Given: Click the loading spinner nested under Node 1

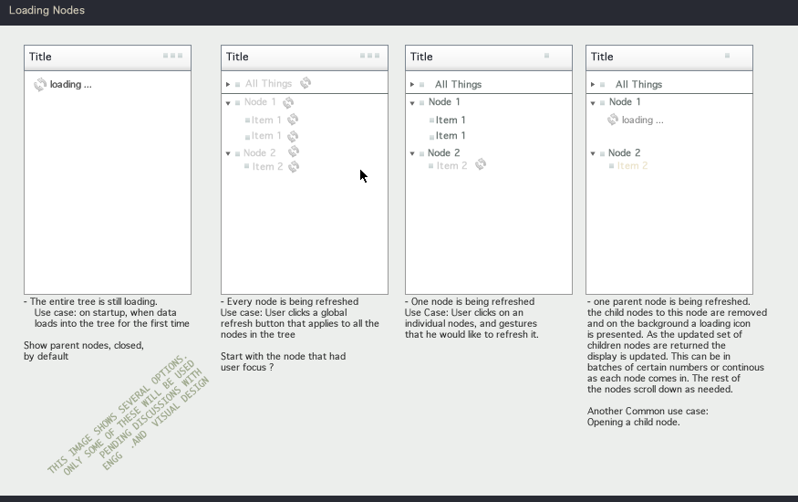Looking at the screenshot, I should 613,120.
